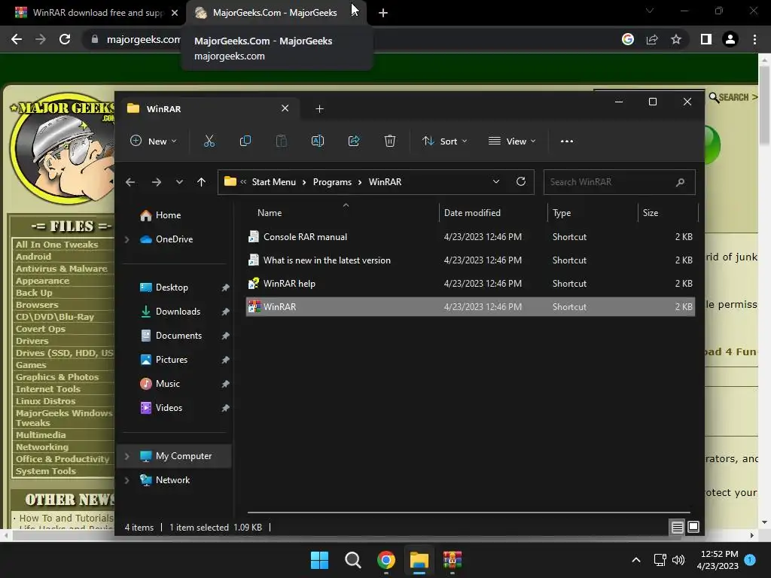Expand recent locations chevron next to forward arrow
The image size is (771, 578).
179,182
